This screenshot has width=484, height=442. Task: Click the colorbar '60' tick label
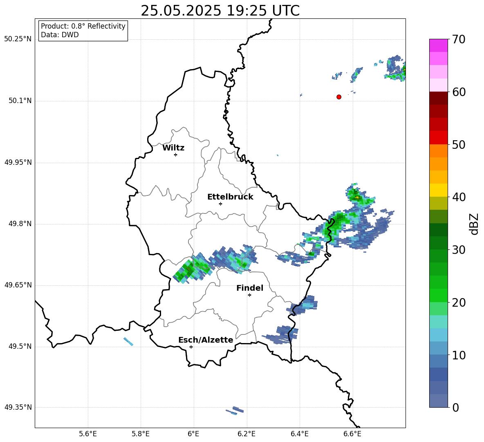[459, 92]
